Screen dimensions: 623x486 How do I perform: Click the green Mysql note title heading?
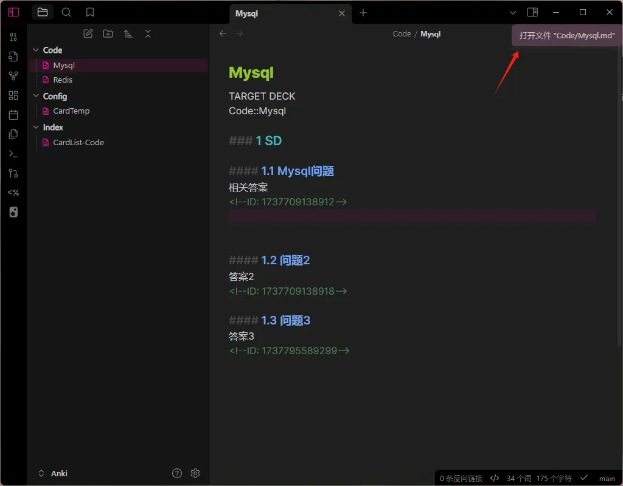[251, 73]
